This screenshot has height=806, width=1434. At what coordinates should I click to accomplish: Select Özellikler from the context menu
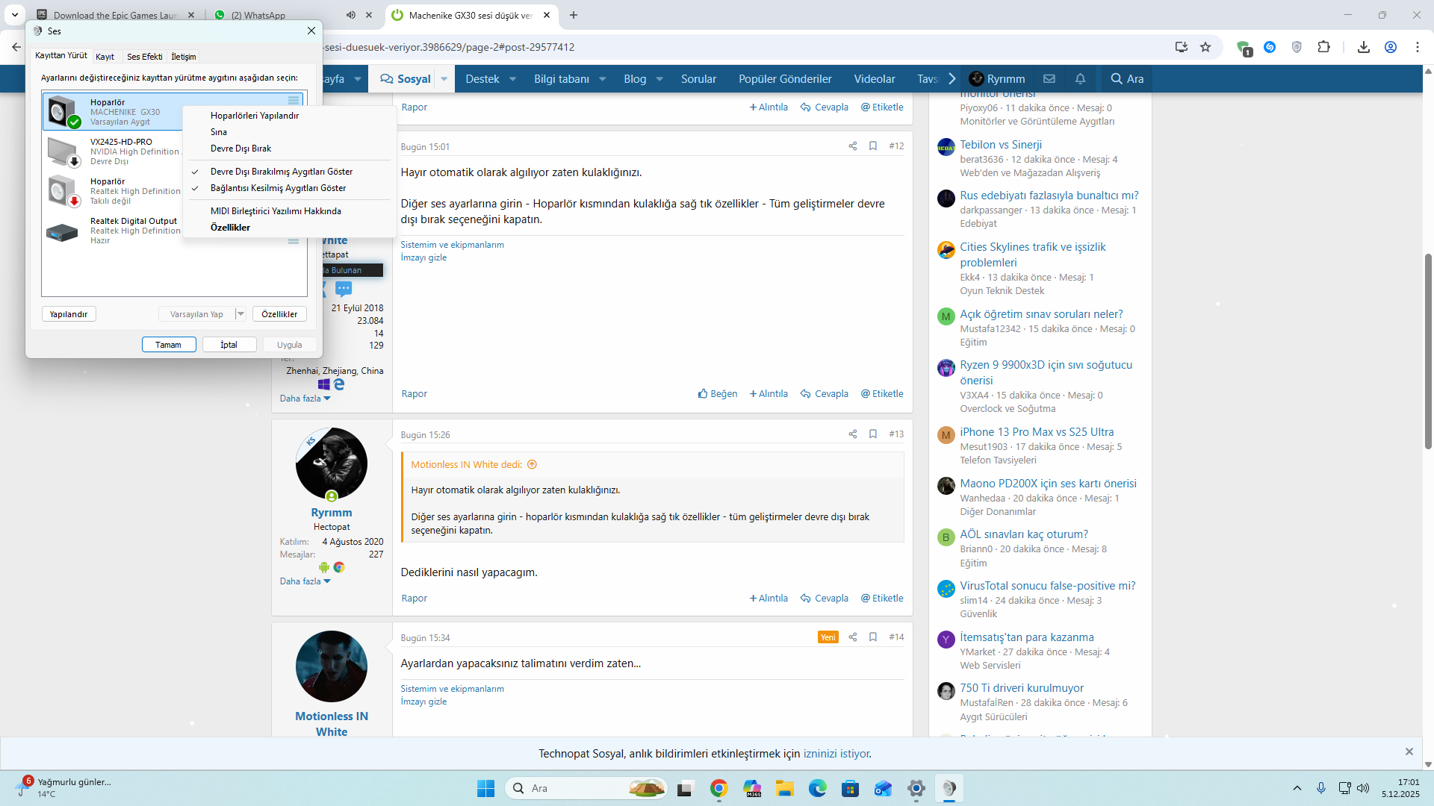(230, 228)
